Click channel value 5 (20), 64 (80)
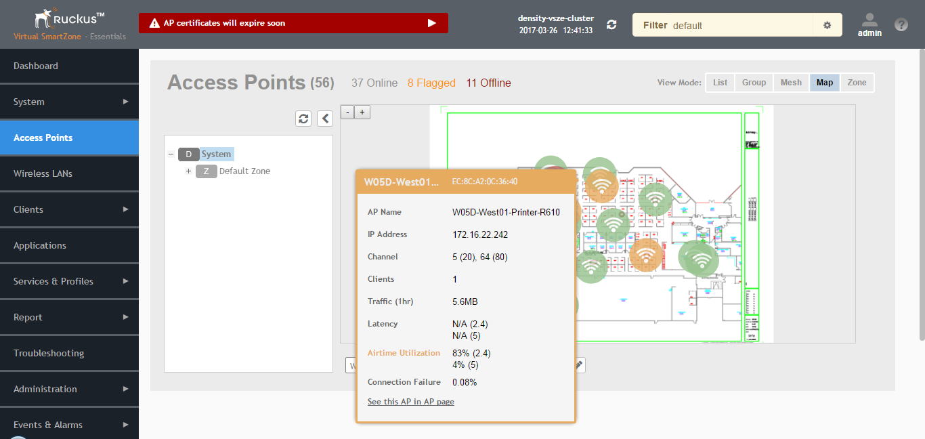This screenshot has height=439, width=925. point(479,257)
